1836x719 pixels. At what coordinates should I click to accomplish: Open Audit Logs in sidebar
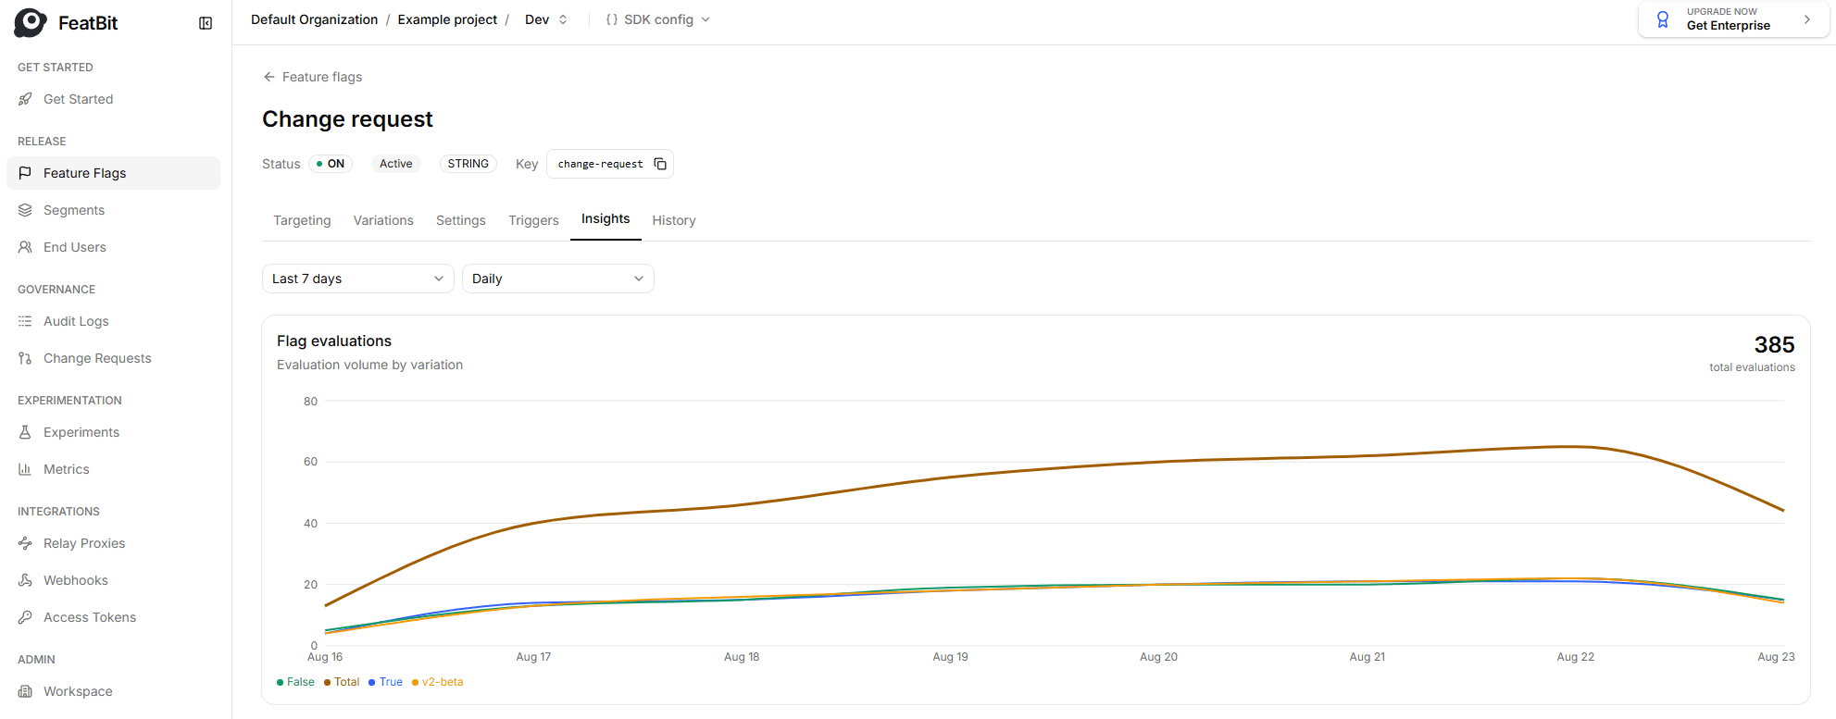(113, 321)
